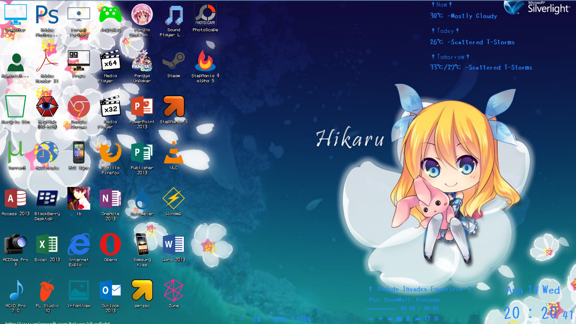Click the down arrow in the music player controls
Viewport: 576px width, 324px height.
click(x=380, y=319)
